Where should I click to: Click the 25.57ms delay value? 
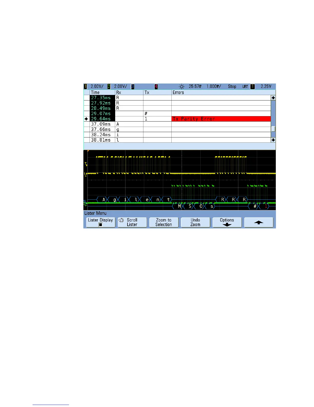pyautogui.click(x=195, y=87)
